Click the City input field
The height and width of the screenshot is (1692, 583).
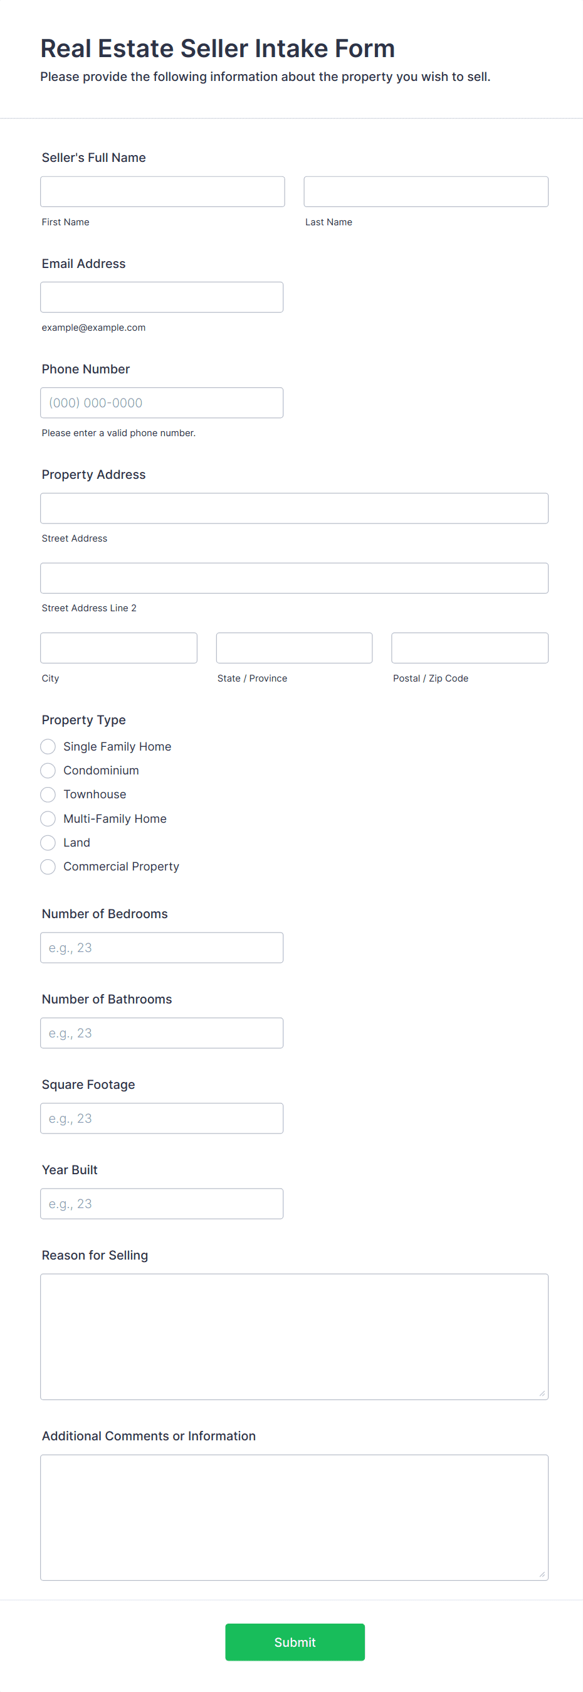tap(118, 648)
